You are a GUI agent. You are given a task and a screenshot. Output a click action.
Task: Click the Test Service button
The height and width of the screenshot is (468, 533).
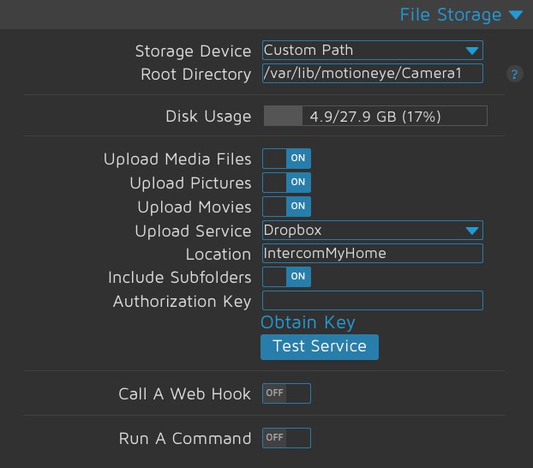[x=320, y=347]
